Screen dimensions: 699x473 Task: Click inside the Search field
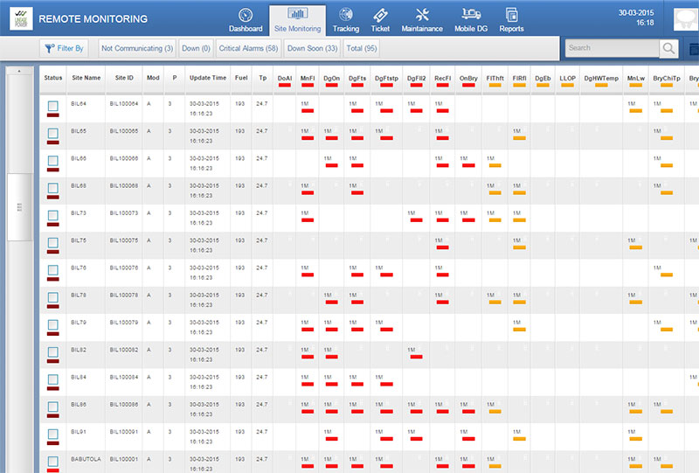pyautogui.click(x=610, y=48)
